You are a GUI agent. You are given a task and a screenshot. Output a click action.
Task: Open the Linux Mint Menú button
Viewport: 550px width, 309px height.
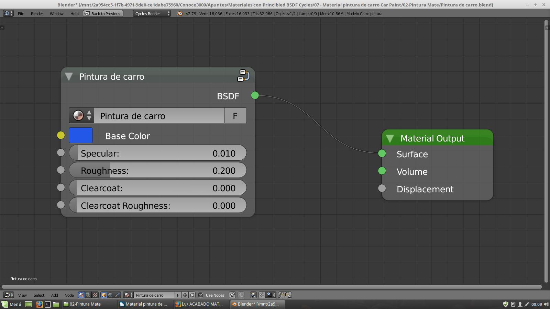pyautogui.click(x=12, y=304)
